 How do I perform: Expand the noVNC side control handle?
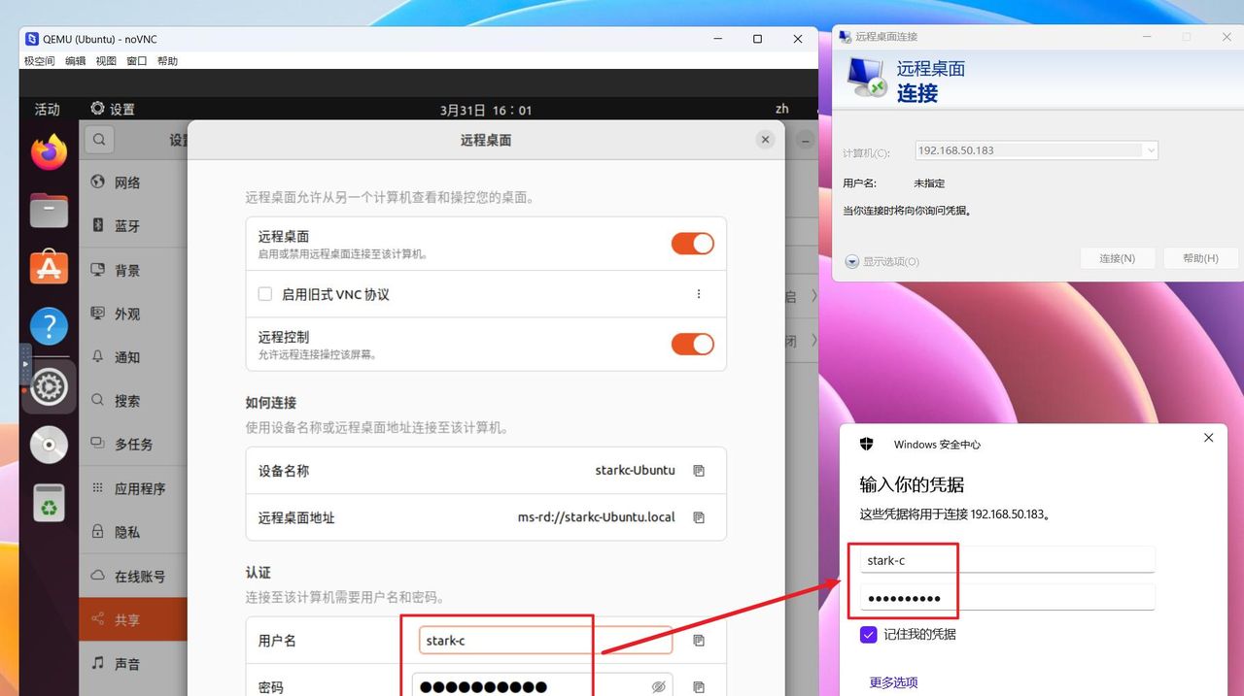(25, 362)
